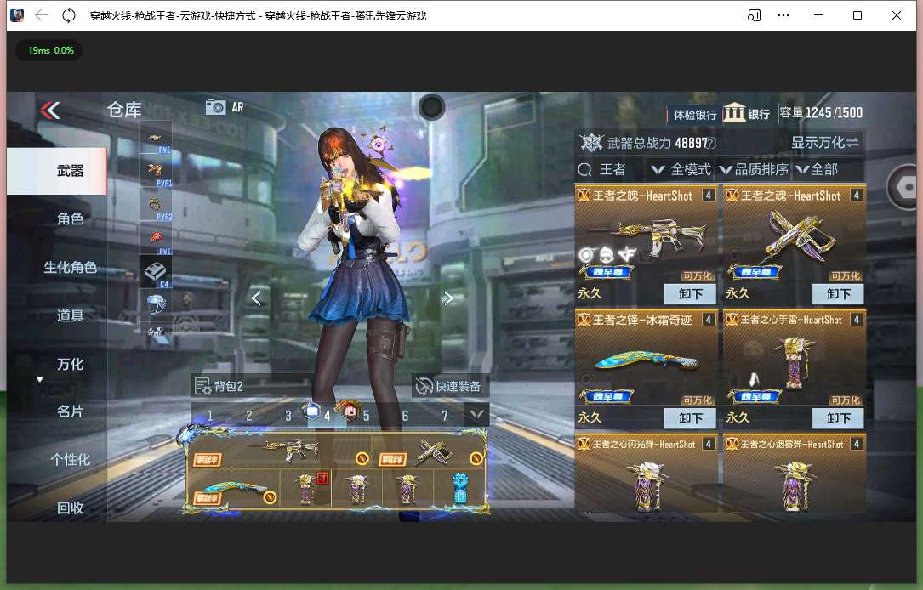Screen dimensions: 923x590
Task: Click the 王者 search field
Action: [x=612, y=170]
